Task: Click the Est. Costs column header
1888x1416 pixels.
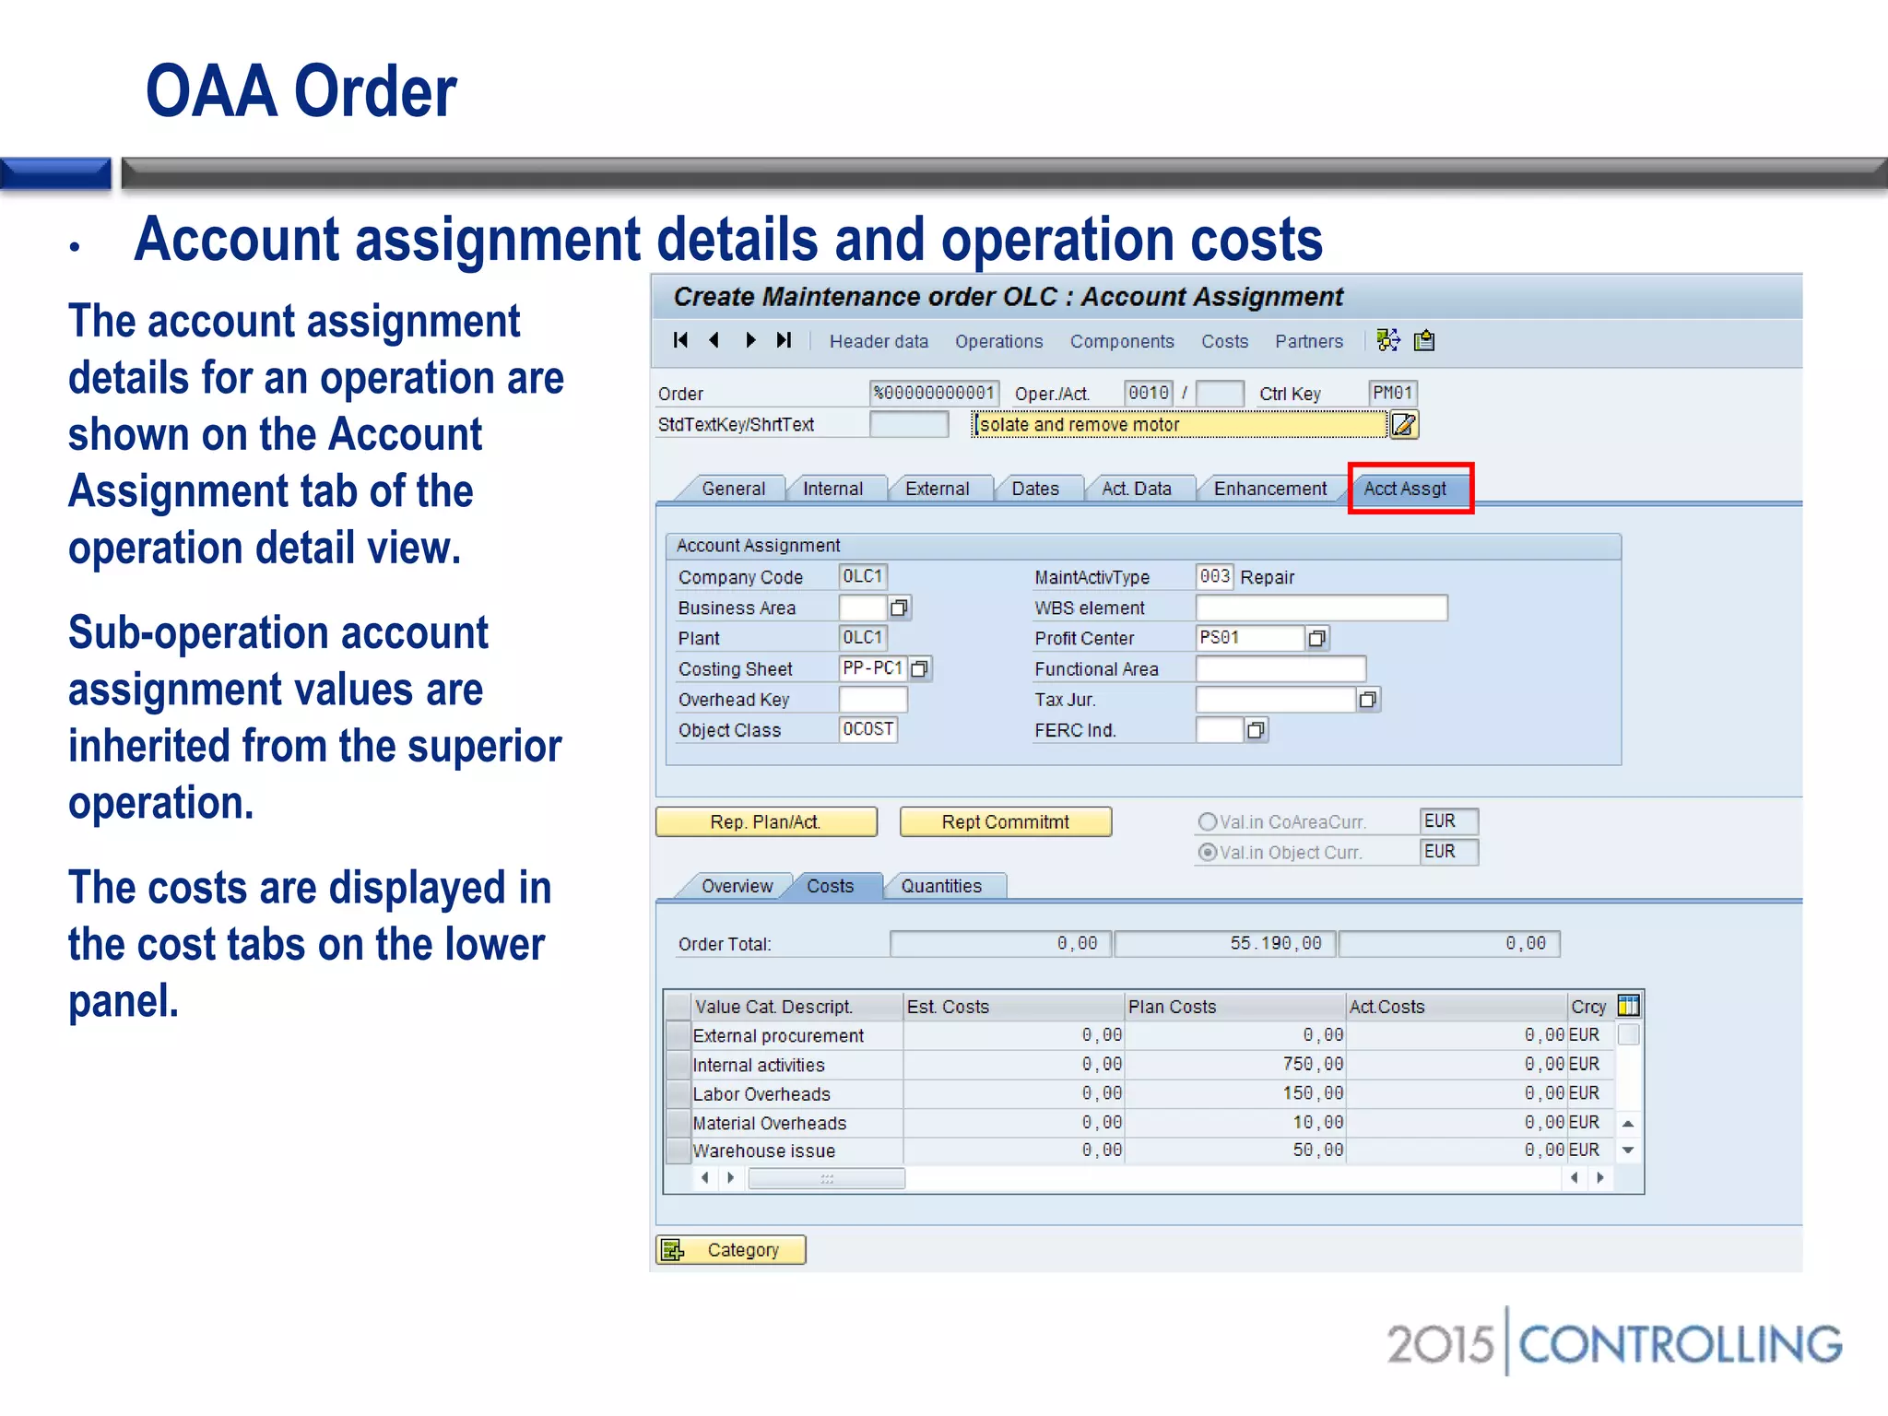Action: 1013,1007
